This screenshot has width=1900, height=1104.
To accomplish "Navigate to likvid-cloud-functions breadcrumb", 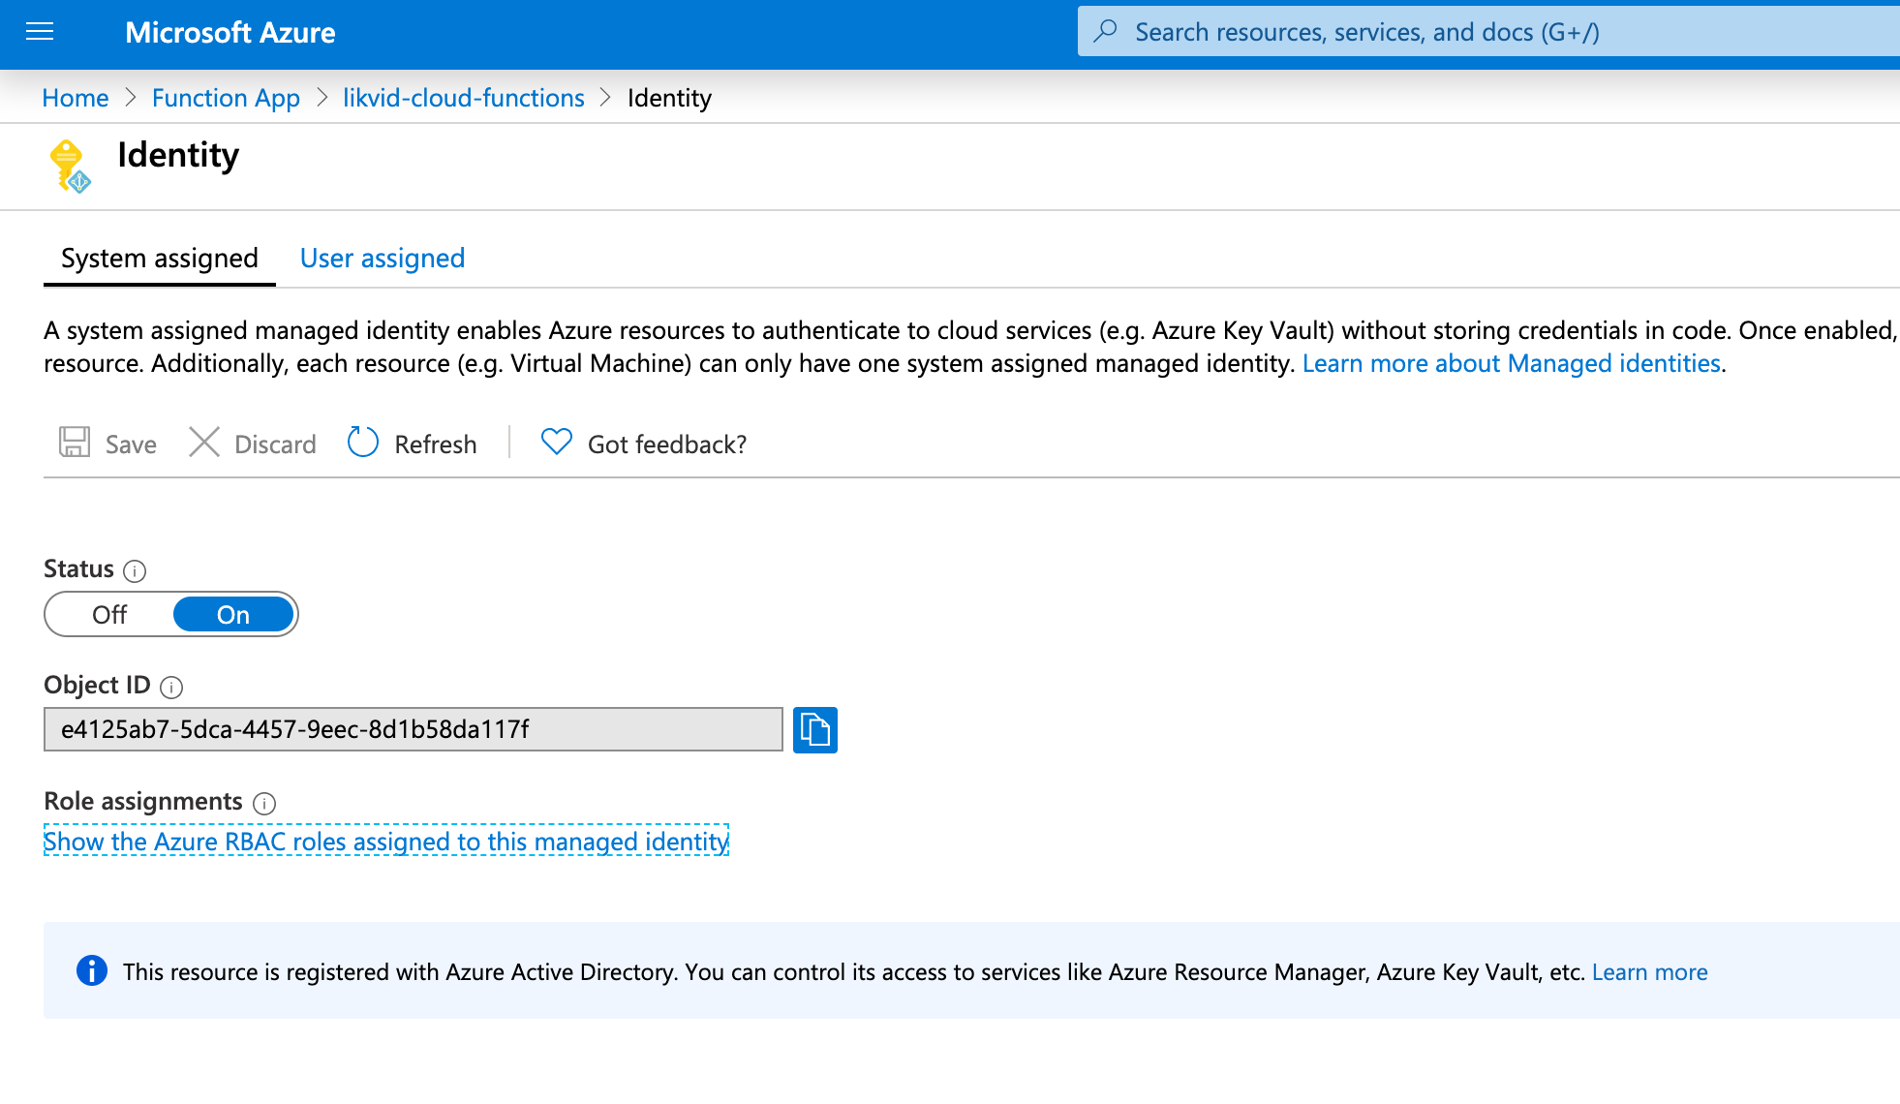I will point(464,98).
